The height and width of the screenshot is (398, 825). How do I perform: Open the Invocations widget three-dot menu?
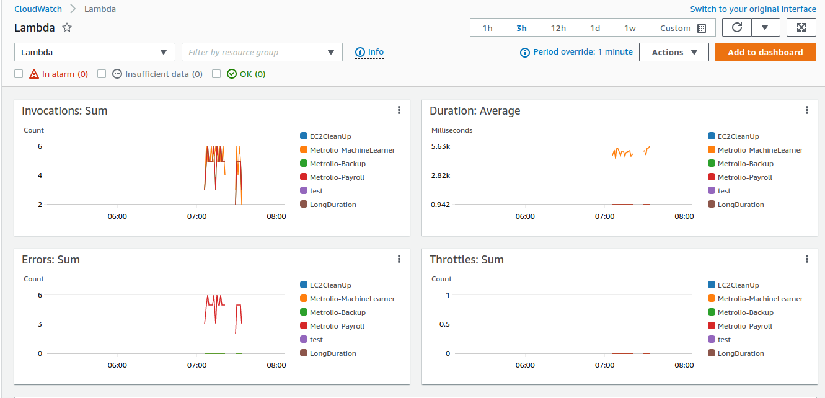399,110
